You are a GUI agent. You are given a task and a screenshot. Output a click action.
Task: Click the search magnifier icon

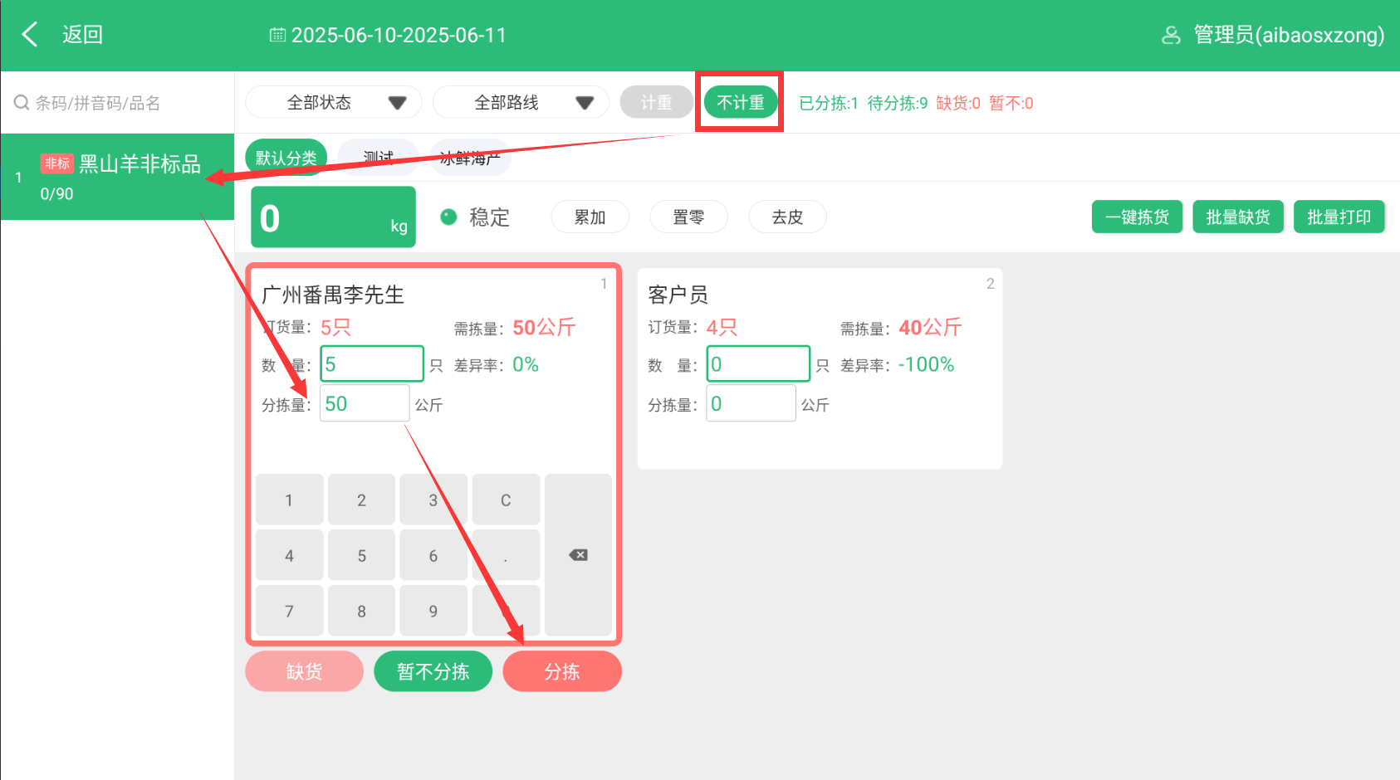coord(21,103)
